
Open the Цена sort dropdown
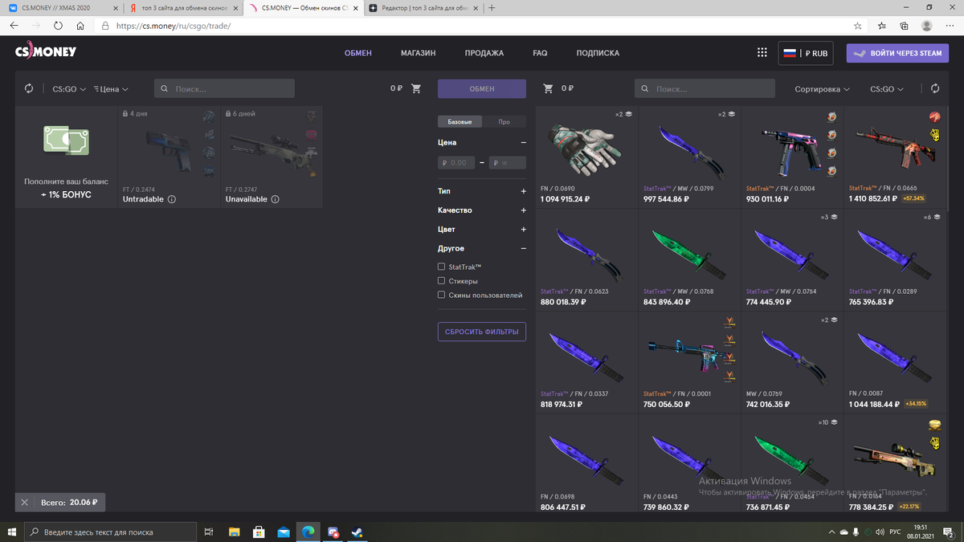[x=111, y=89]
